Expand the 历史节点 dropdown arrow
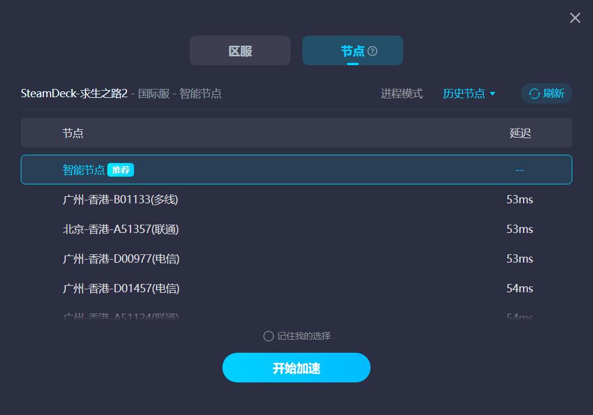The height and width of the screenshot is (415, 593). (492, 94)
